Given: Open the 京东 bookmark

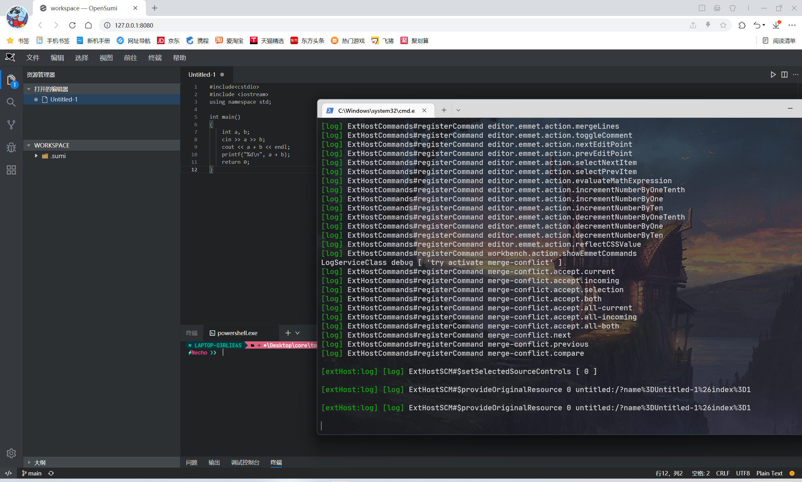Looking at the screenshot, I should point(168,41).
